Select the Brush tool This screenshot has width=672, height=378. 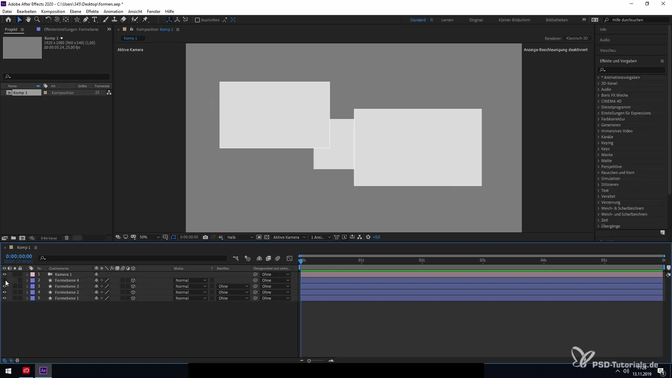[106, 20]
